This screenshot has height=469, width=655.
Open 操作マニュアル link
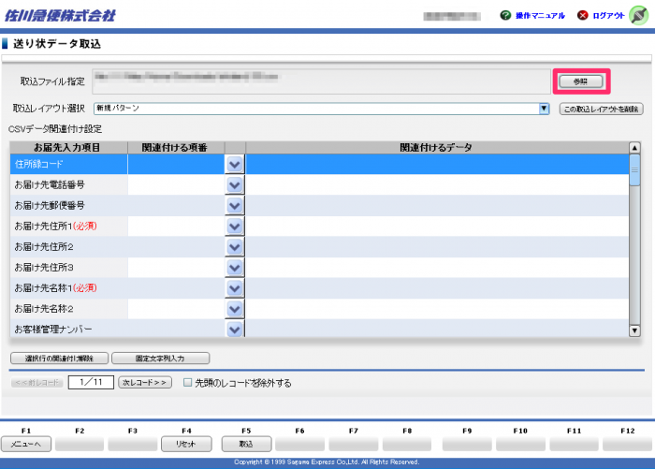coord(540,16)
